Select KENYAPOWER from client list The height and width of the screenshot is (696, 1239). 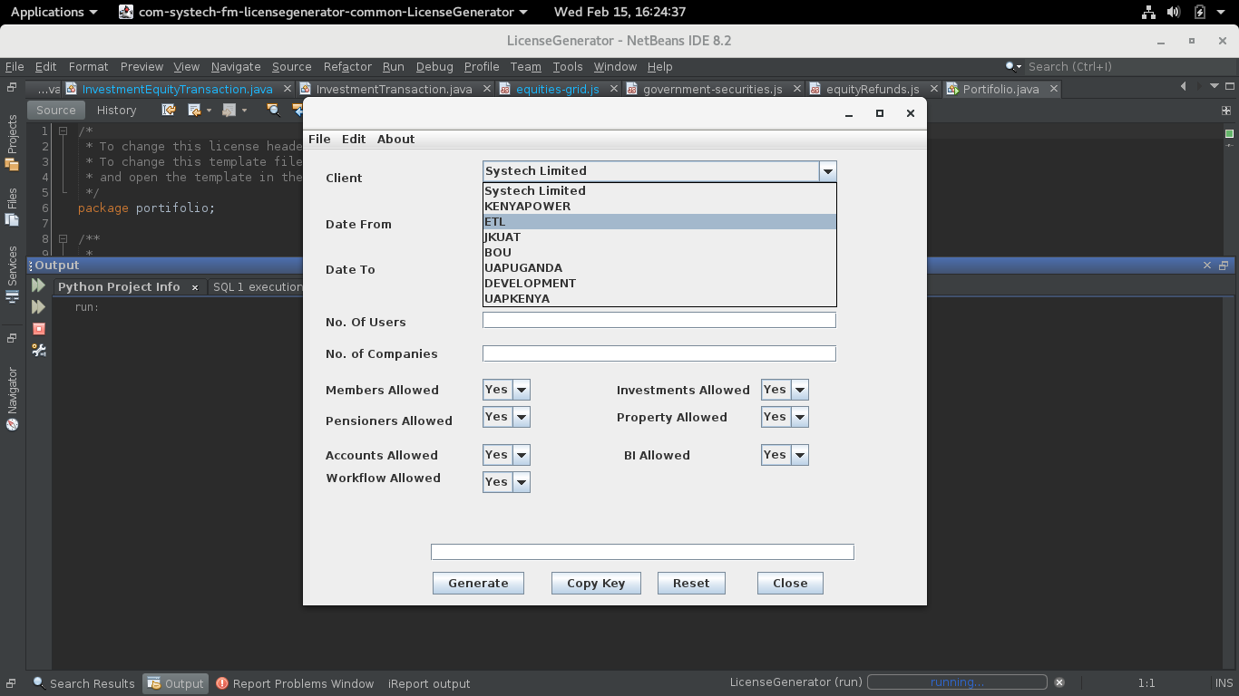(x=659, y=207)
